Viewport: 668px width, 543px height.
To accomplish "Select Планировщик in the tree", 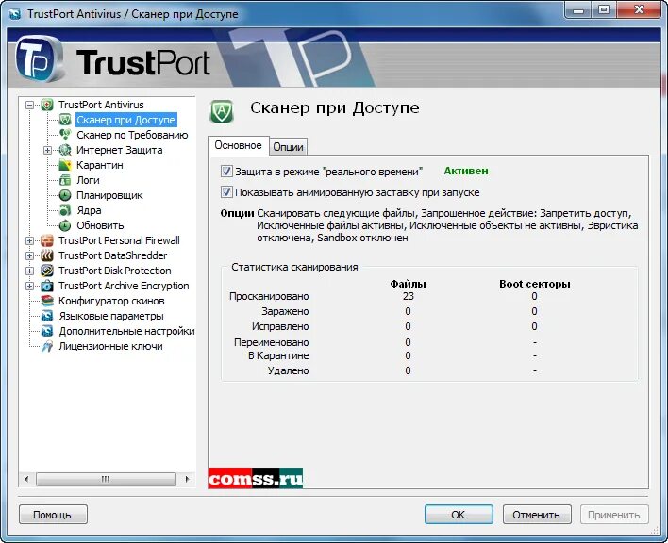I will coord(109,195).
